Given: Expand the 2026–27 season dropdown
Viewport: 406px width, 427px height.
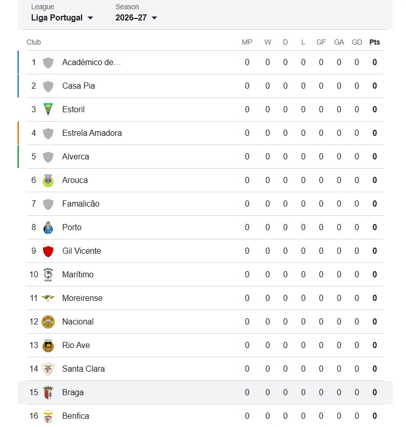Looking at the screenshot, I should (136, 18).
